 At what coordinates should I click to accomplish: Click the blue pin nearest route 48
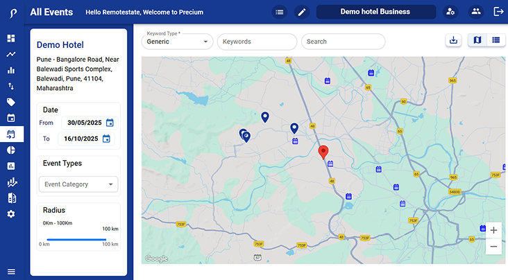click(x=294, y=128)
